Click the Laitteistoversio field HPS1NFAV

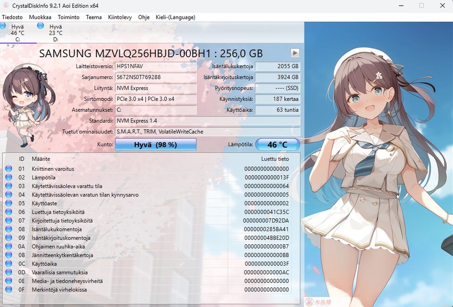[156, 66]
